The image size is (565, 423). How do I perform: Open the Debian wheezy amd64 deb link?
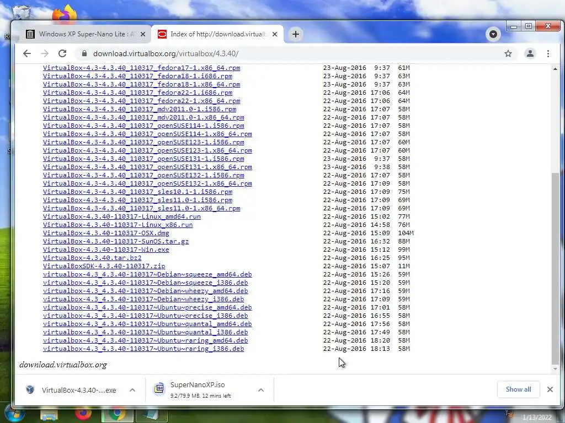coord(146,291)
